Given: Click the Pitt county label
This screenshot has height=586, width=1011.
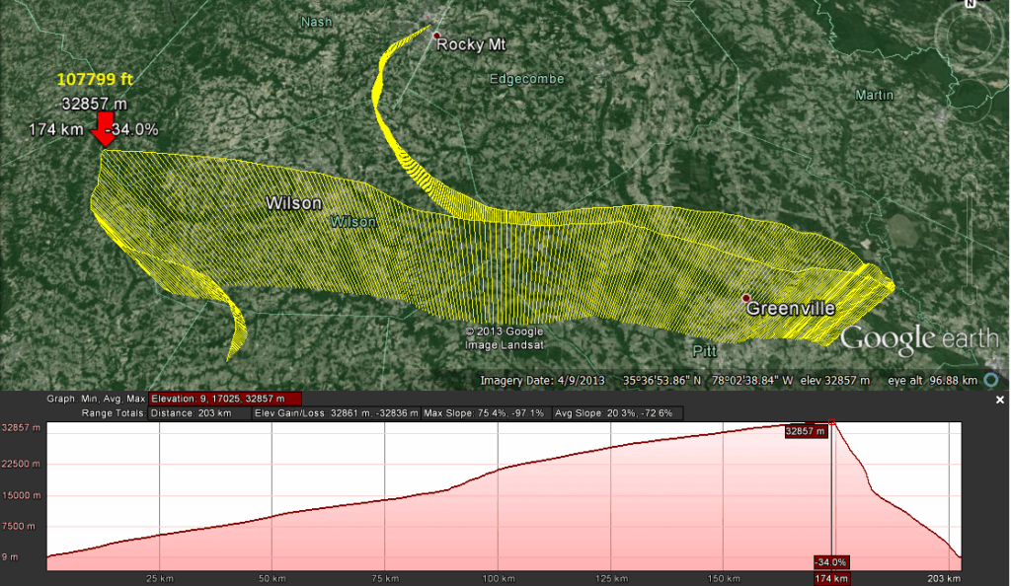Looking at the screenshot, I should (x=705, y=350).
